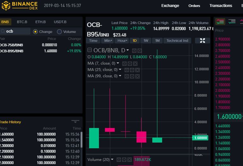The width and height of the screenshot is (243, 166).
Task: Select the second order book layout icon
Action: 232,22
